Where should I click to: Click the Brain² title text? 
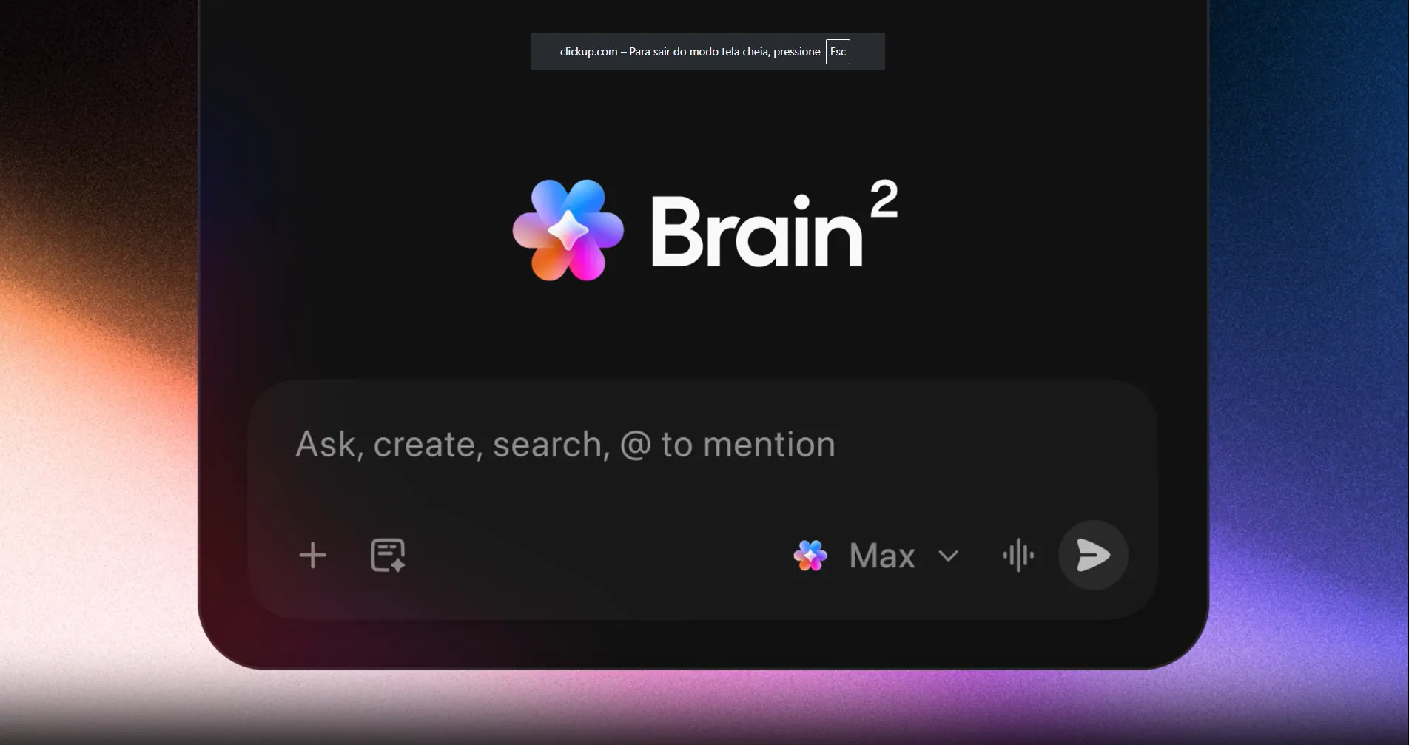(x=775, y=225)
